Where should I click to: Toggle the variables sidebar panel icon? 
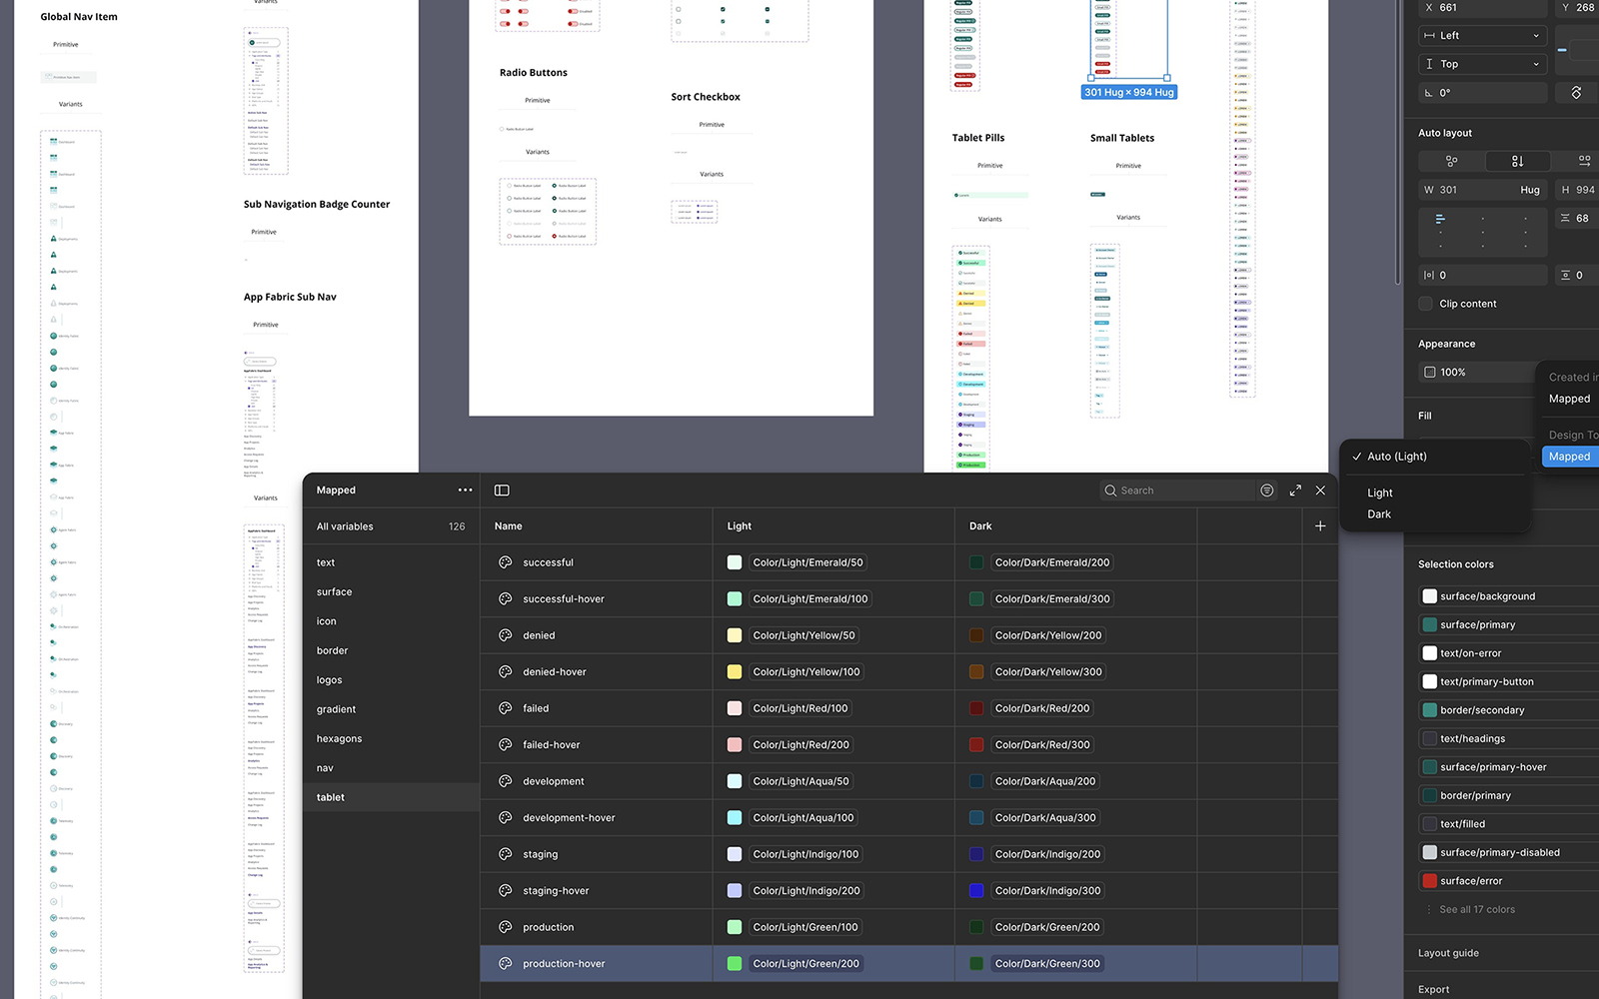[502, 491]
